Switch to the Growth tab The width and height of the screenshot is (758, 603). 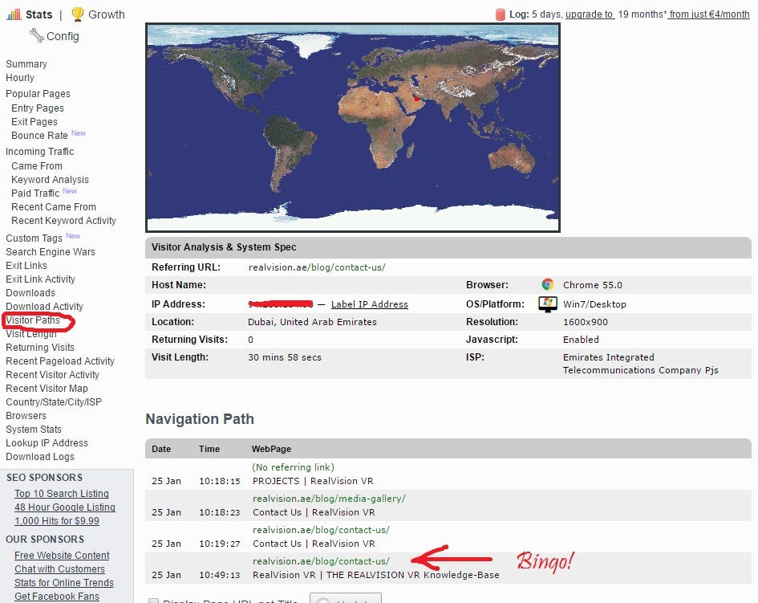tap(107, 14)
